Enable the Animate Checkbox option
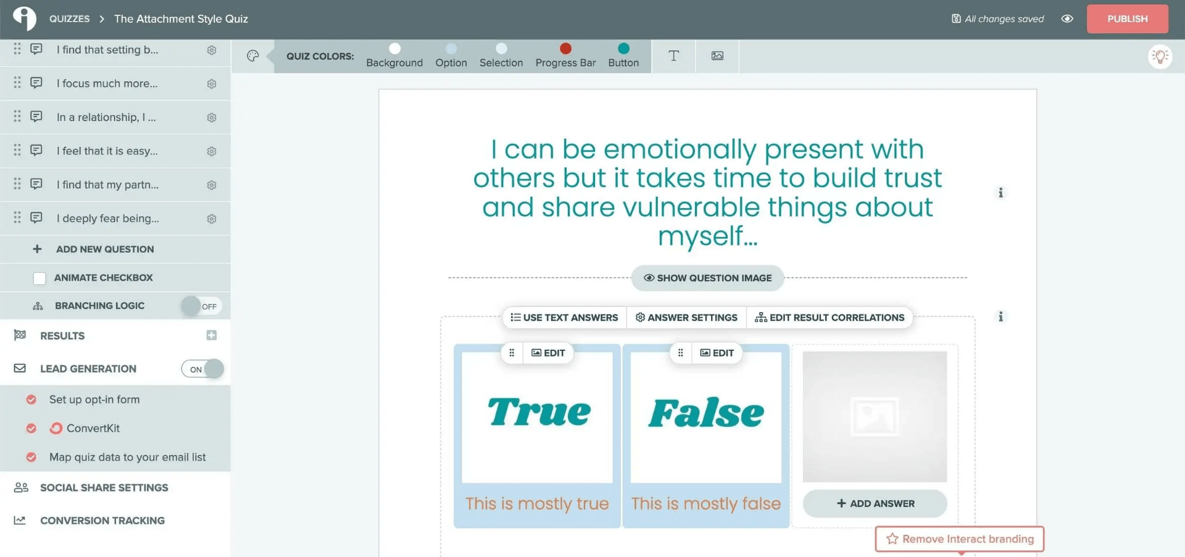 click(x=39, y=278)
